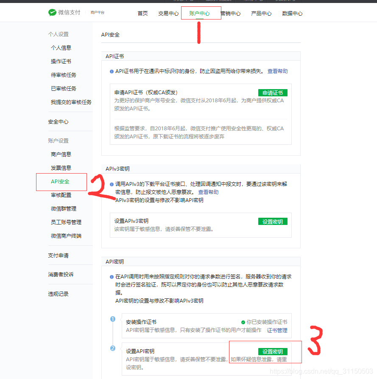Open 个人信息 in the sidebar

click(61, 48)
